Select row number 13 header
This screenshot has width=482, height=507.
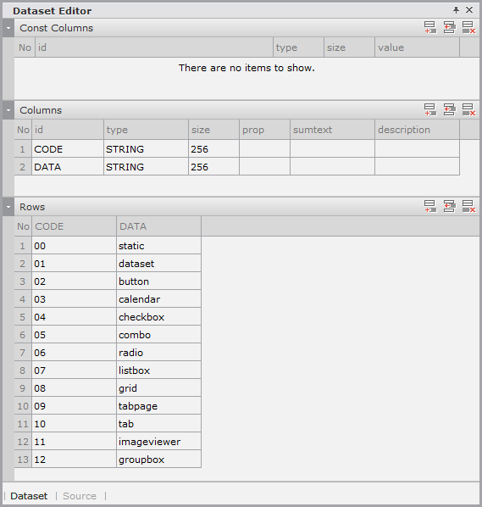[23, 460]
